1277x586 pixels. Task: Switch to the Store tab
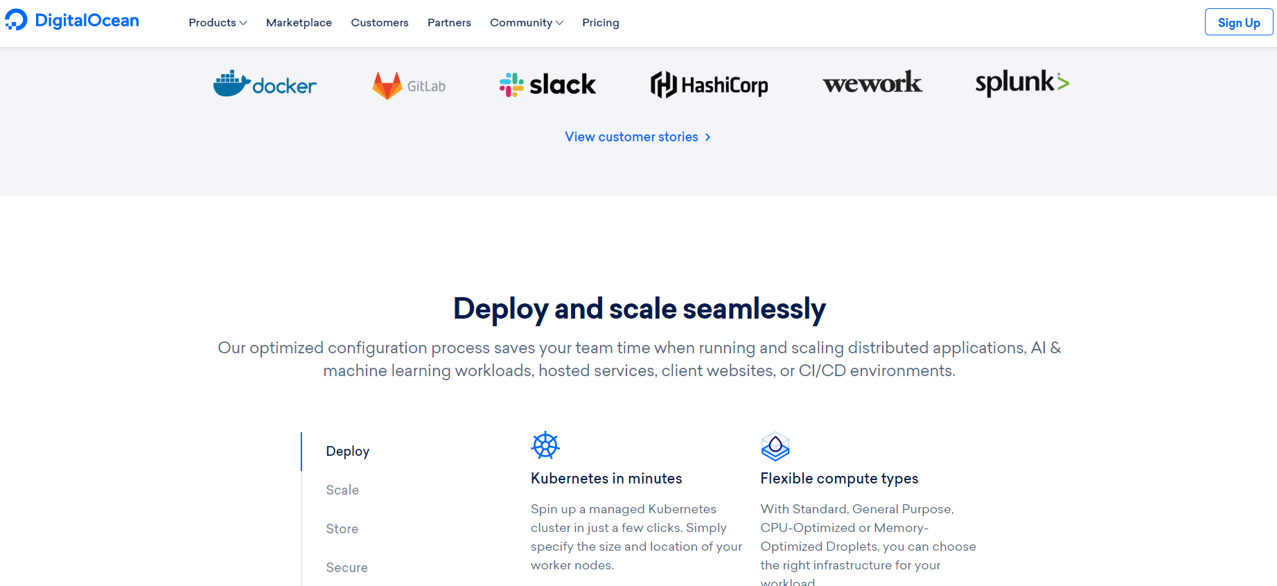tap(342, 529)
